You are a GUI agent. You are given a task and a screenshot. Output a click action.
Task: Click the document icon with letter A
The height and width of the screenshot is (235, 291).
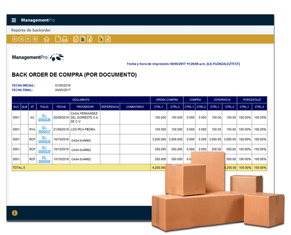(x=108, y=39)
